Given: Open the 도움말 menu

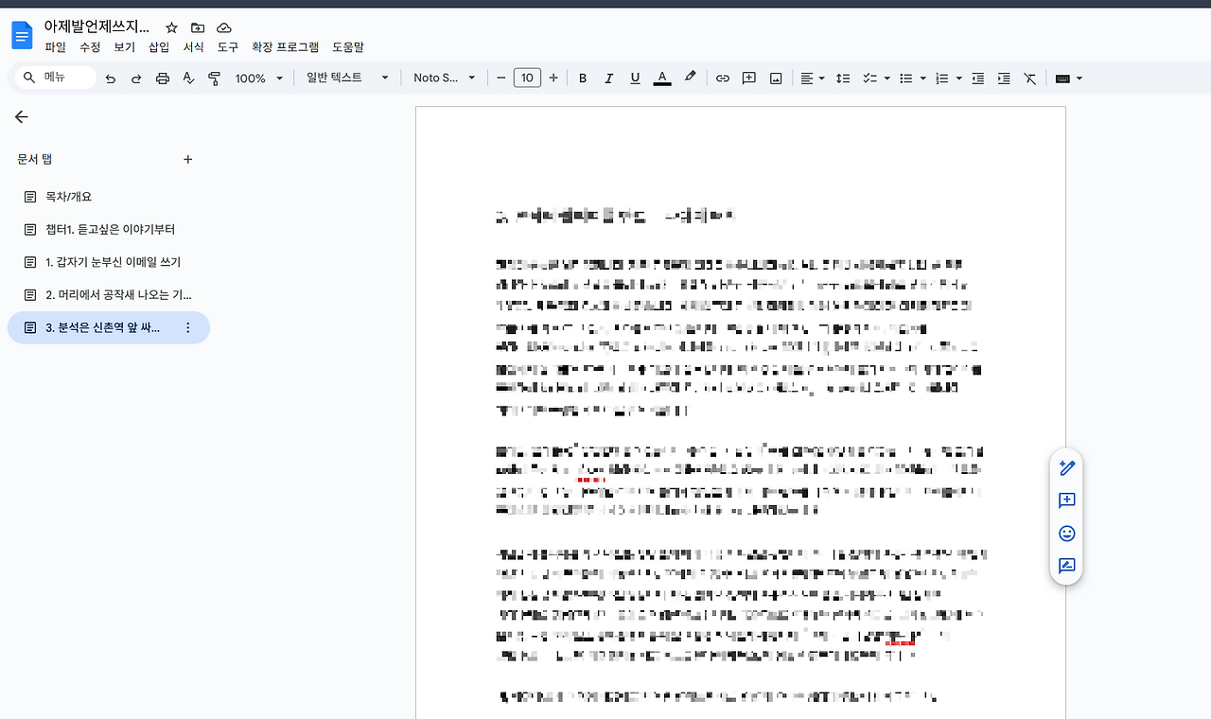Looking at the screenshot, I should [x=348, y=47].
